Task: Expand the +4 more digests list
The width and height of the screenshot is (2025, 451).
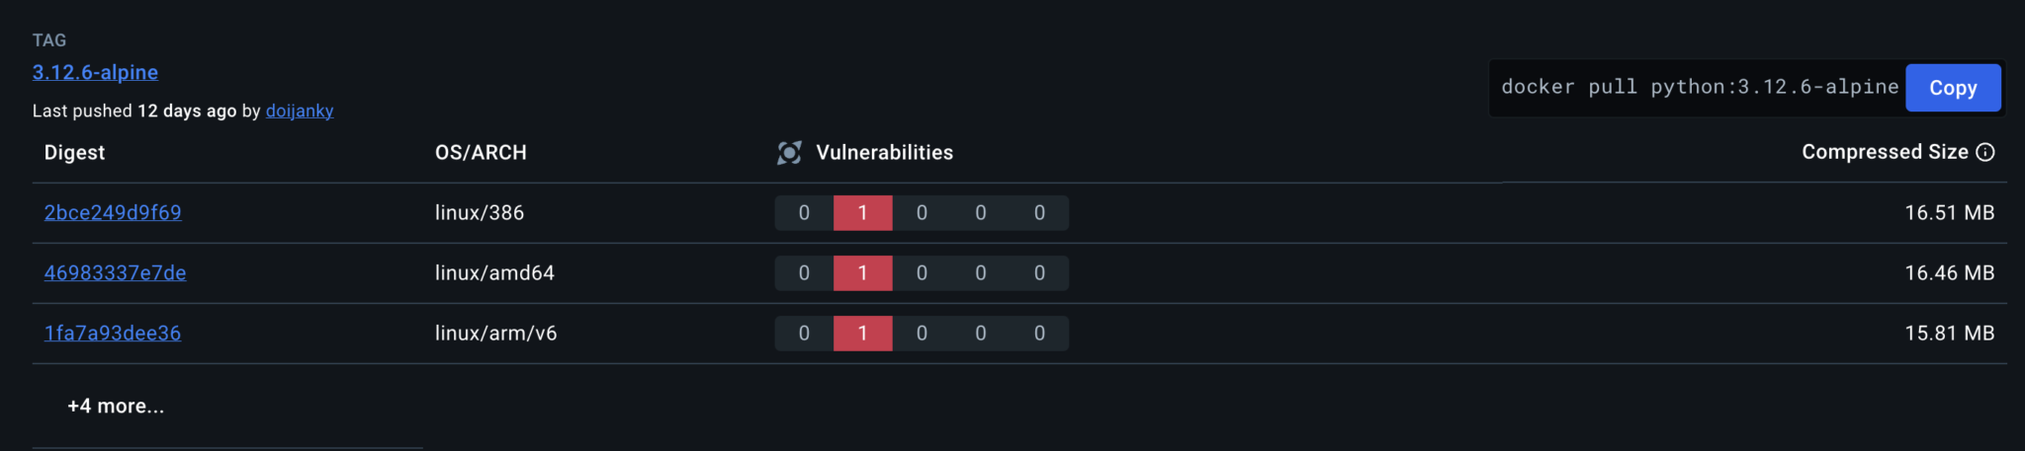Action: click(116, 407)
